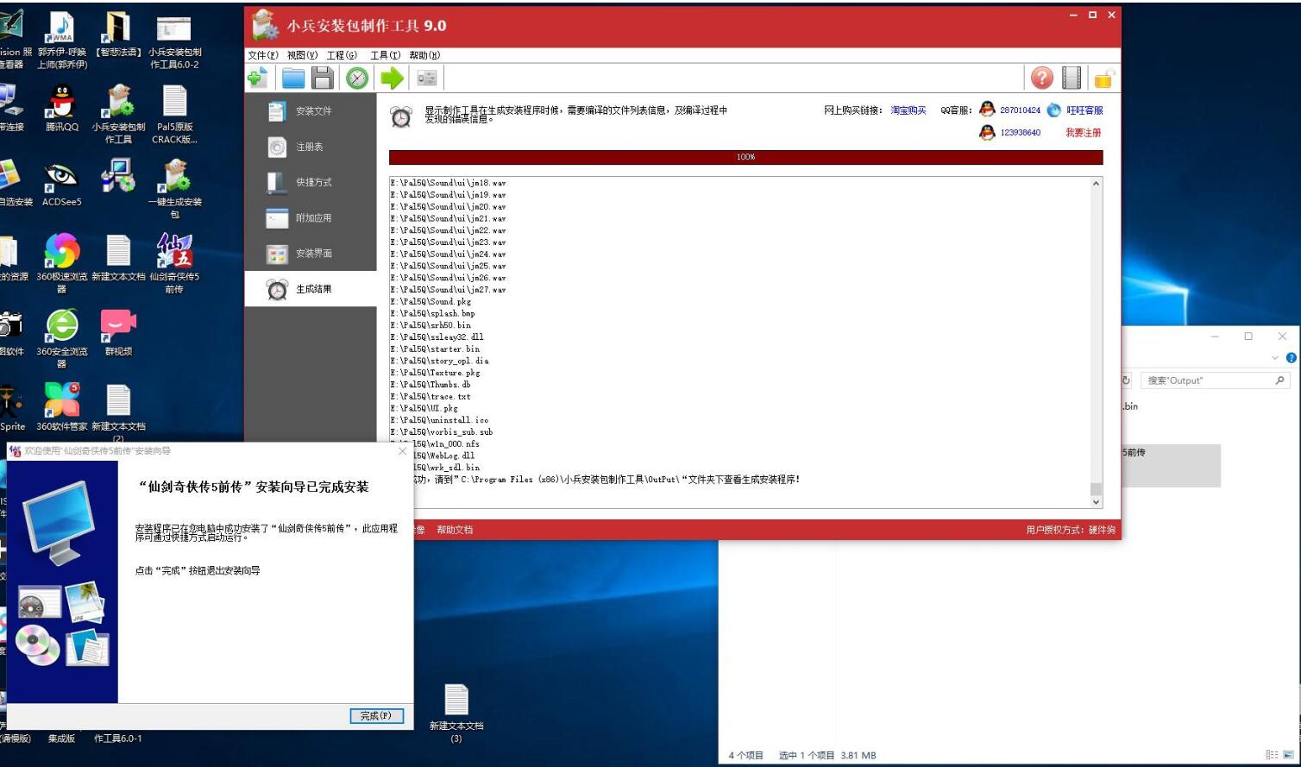Click the 100% build progress bar
The image size is (1301, 767).
[x=745, y=157]
